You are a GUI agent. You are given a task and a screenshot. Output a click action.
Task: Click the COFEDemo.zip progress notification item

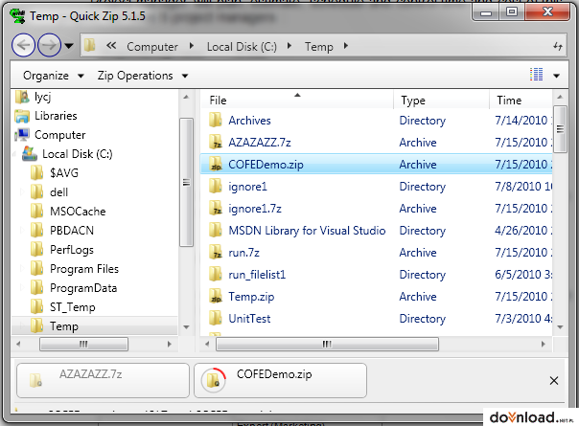click(280, 381)
